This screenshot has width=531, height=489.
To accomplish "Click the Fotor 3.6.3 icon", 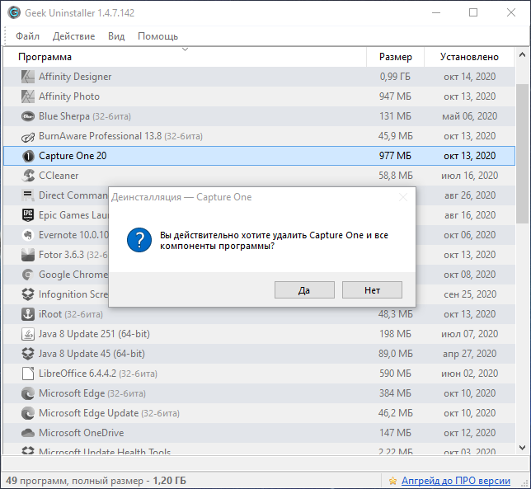I will pos(28,255).
